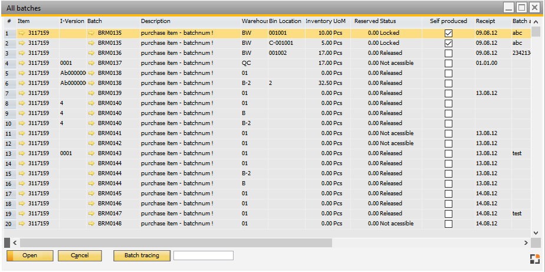545x272 pixels.
Task: Click batch arrow icon for BRM0148
Action: [91, 224]
